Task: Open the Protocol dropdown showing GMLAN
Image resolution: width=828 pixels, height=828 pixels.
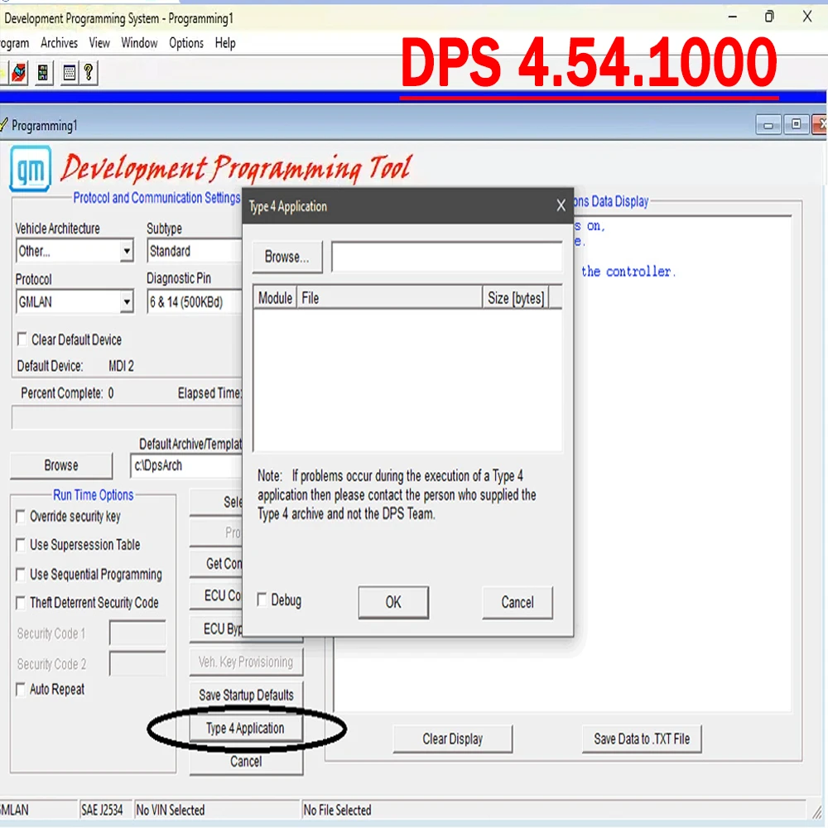Action: (x=128, y=301)
